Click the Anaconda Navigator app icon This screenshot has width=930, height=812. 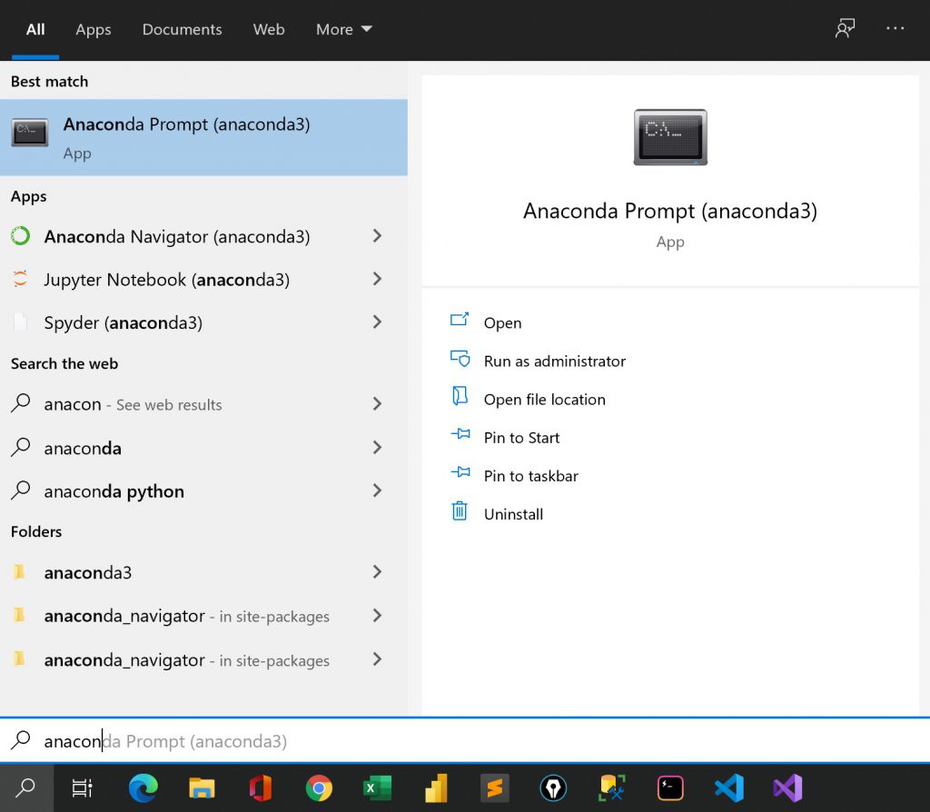click(x=21, y=236)
